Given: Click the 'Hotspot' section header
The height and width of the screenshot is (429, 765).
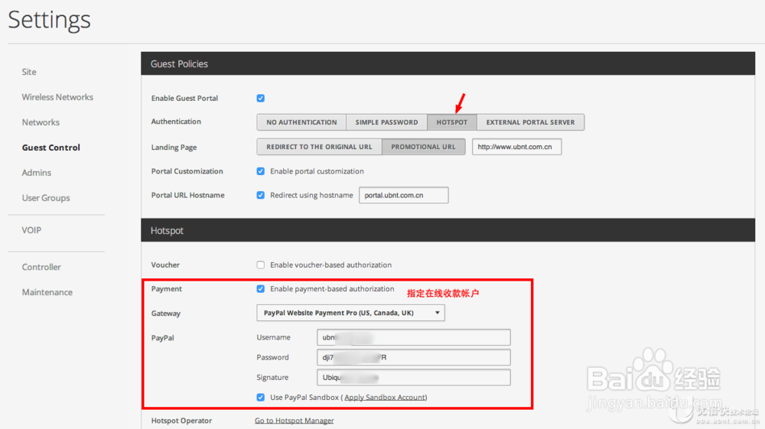Looking at the screenshot, I should tap(448, 230).
